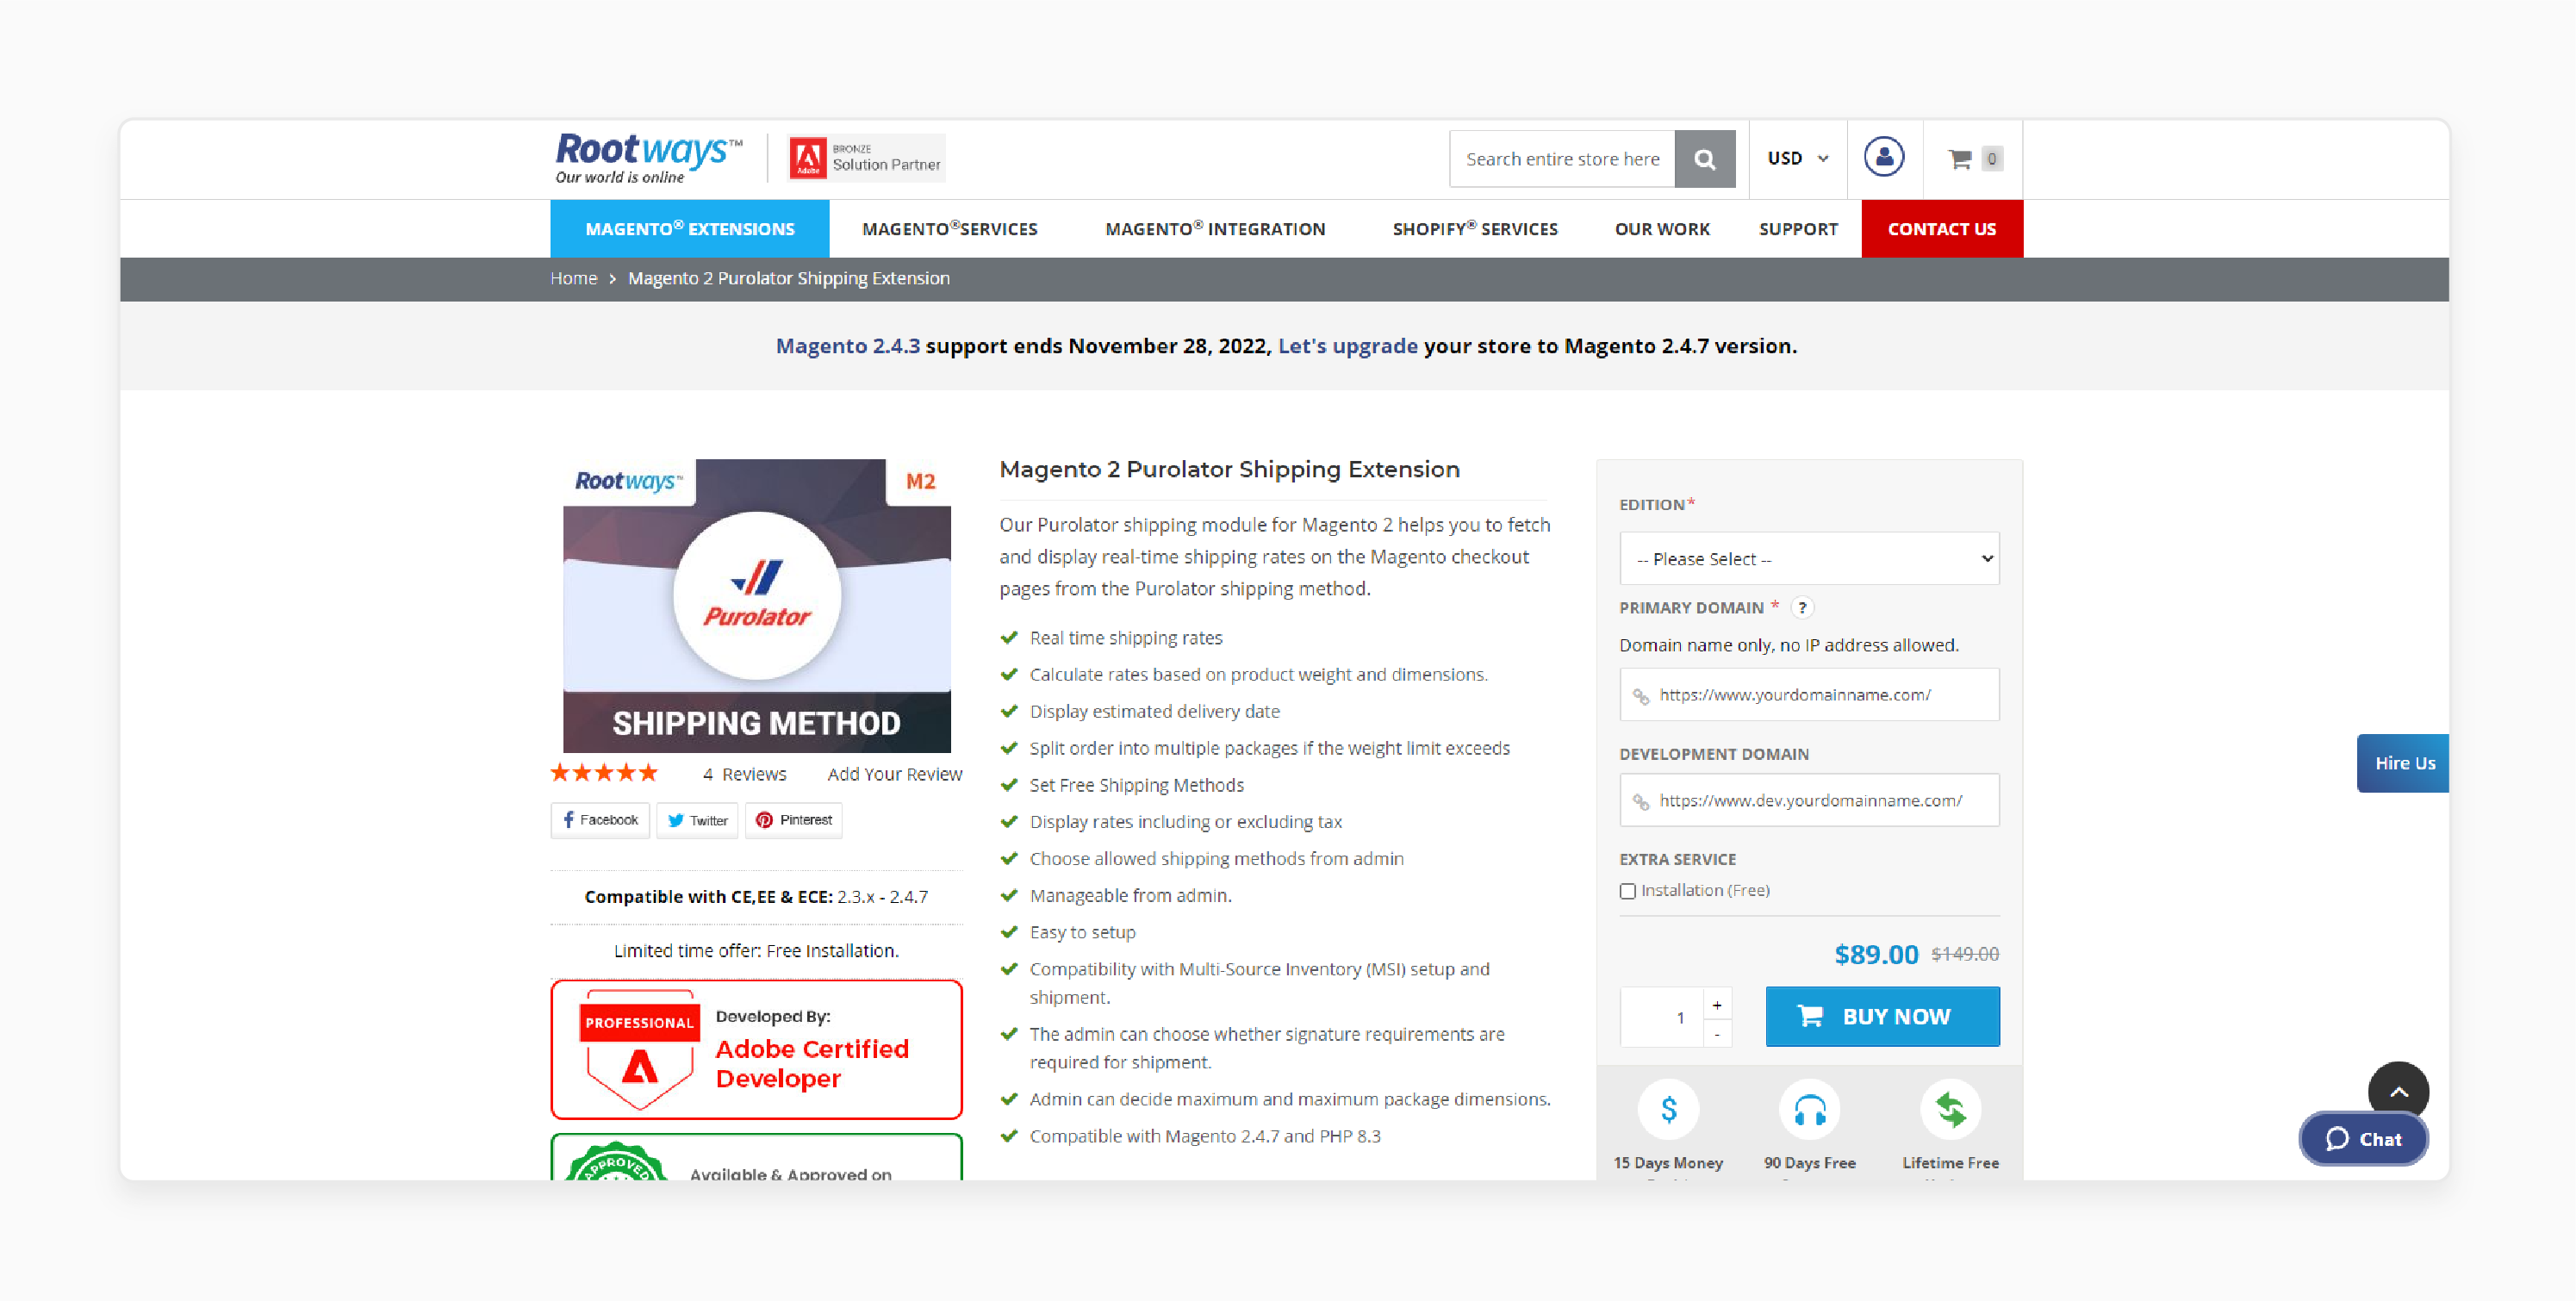This screenshot has width=2576, height=1301.
Task: Click the Purolator product image
Action: coord(756,605)
